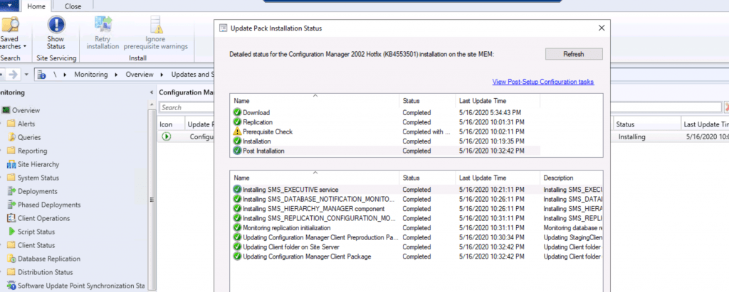
Task: Sort main list by Status column
Action: point(646,124)
